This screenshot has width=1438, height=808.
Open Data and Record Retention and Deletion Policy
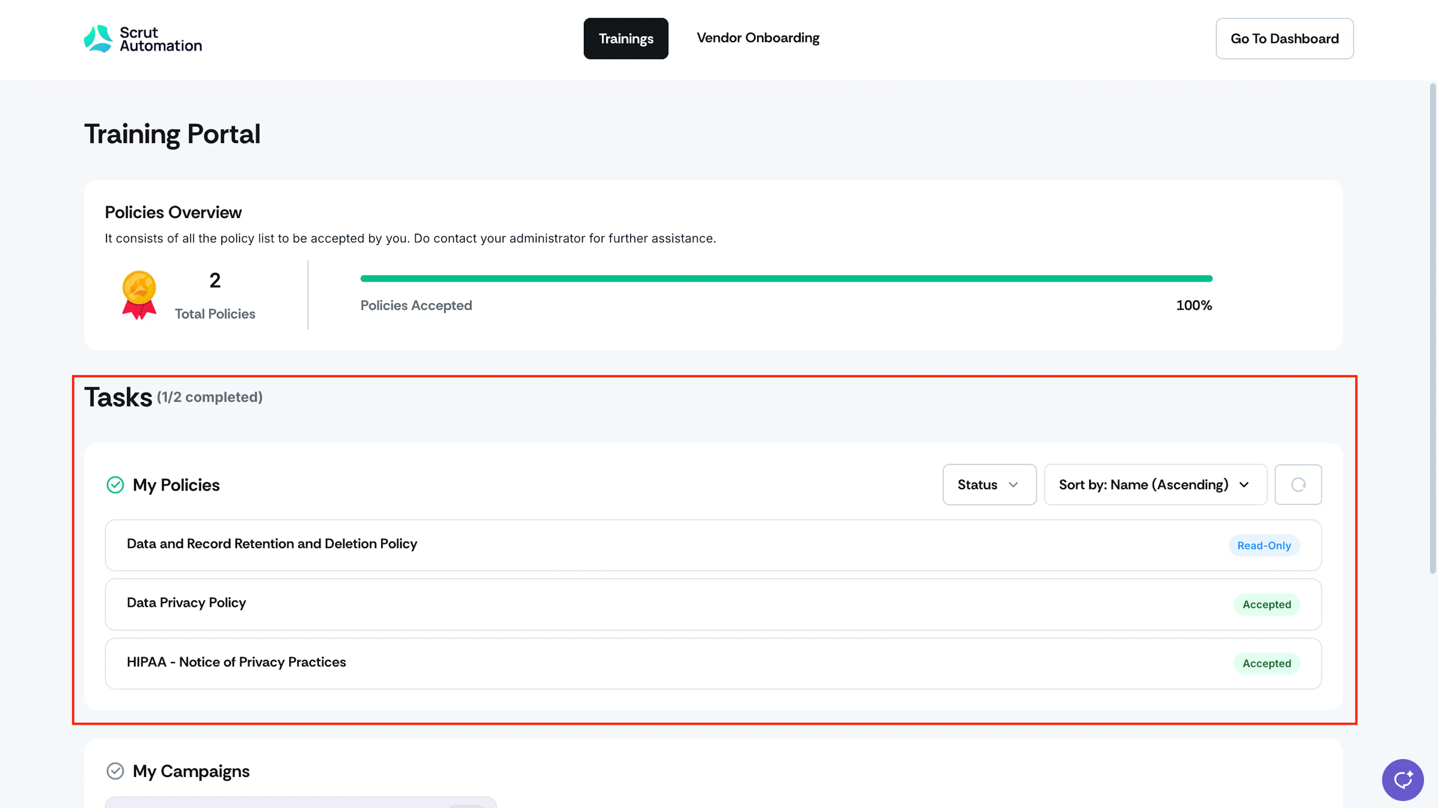click(713, 545)
